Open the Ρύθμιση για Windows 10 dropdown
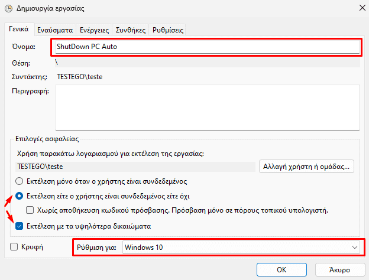The image size is (369, 280). 241,248
